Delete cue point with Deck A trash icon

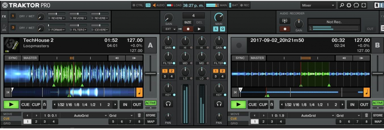139,115
